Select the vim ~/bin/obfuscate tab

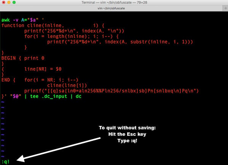click(x=111, y=8)
